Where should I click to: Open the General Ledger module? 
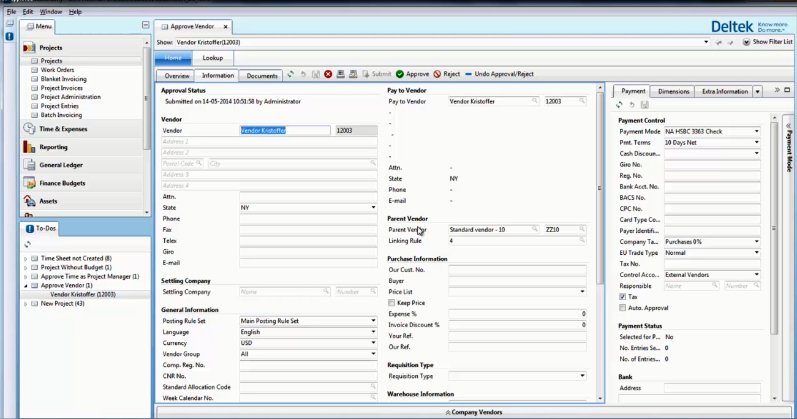(x=61, y=165)
